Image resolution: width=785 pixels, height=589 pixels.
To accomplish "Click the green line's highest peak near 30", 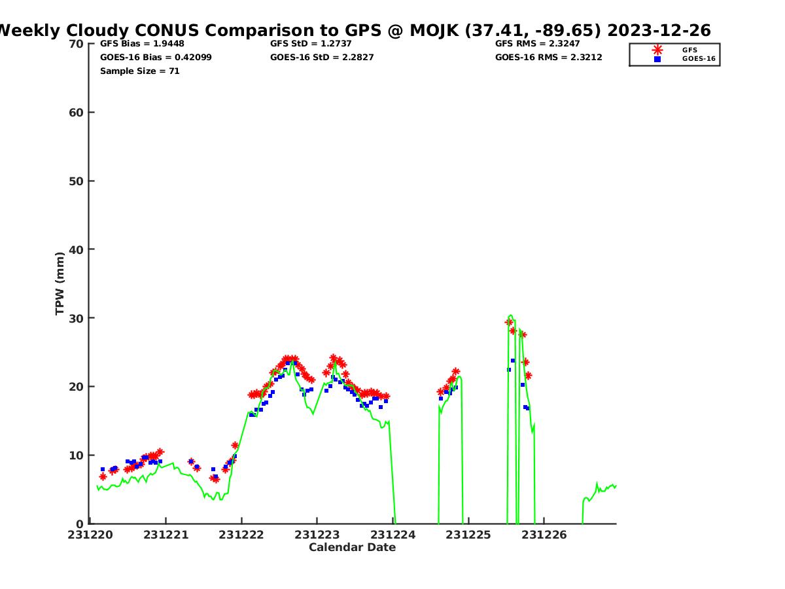I will pos(510,315).
